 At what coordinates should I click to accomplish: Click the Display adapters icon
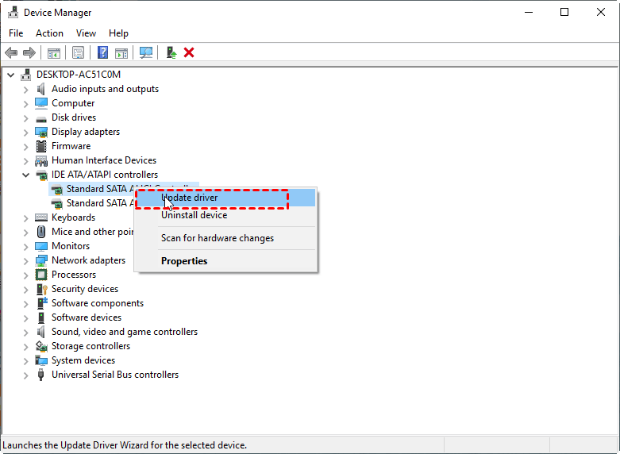[41, 132]
